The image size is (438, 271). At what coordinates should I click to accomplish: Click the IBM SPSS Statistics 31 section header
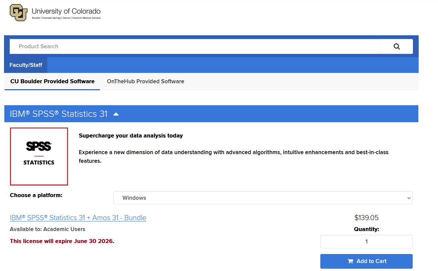[x=59, y=114]
